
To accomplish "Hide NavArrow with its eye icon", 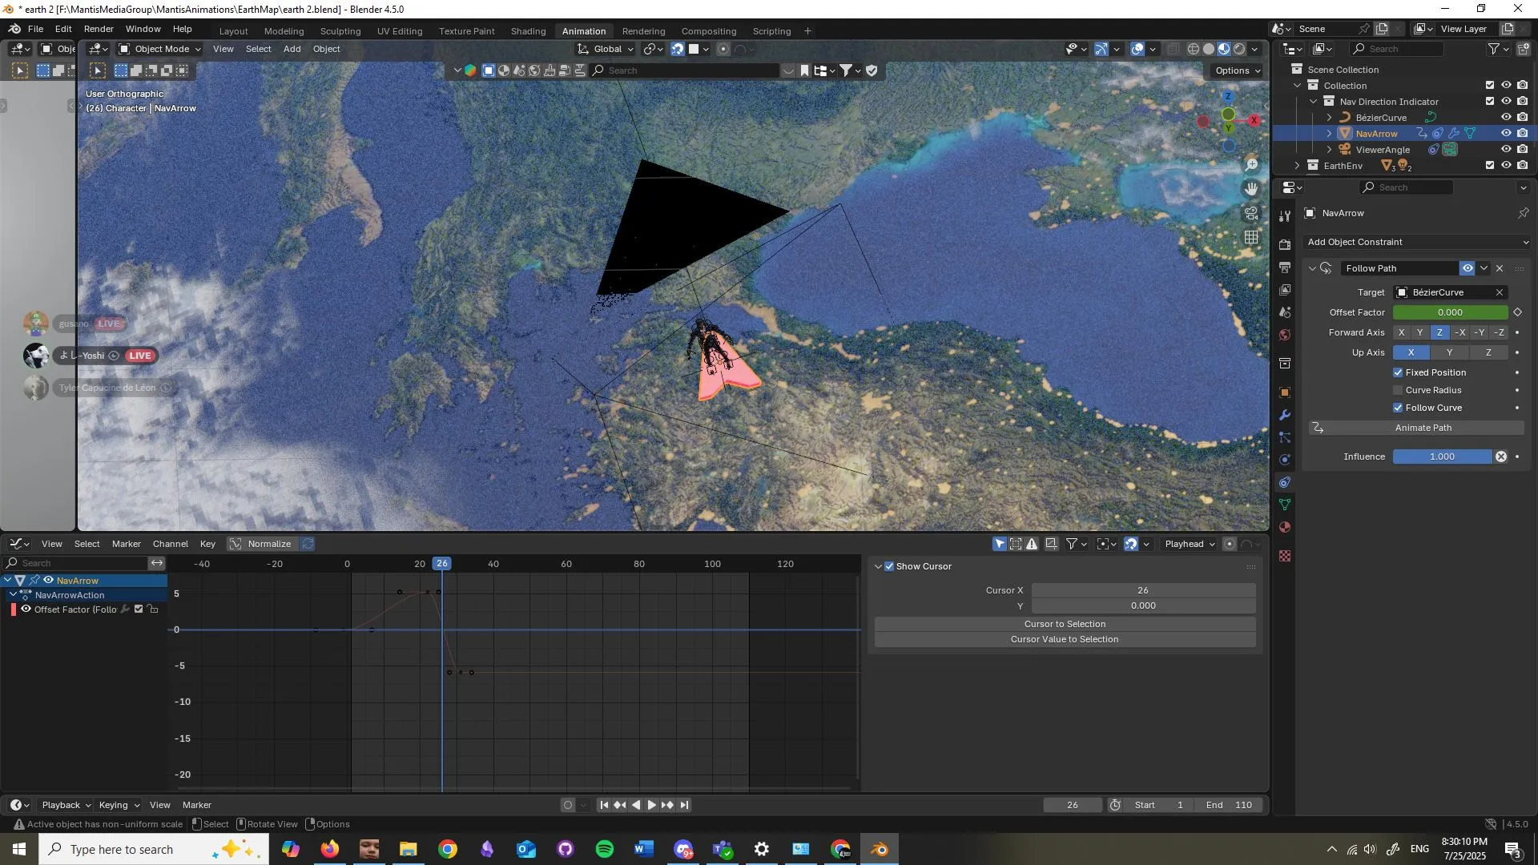I will pyautogui.click(x=1506, y=133).
